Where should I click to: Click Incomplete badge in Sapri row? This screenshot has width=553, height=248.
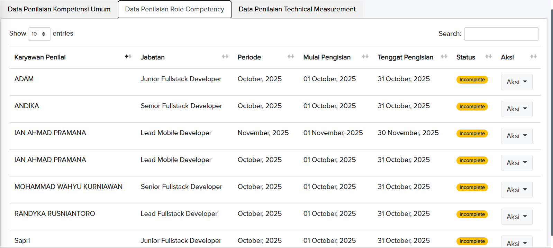[472, 241]
